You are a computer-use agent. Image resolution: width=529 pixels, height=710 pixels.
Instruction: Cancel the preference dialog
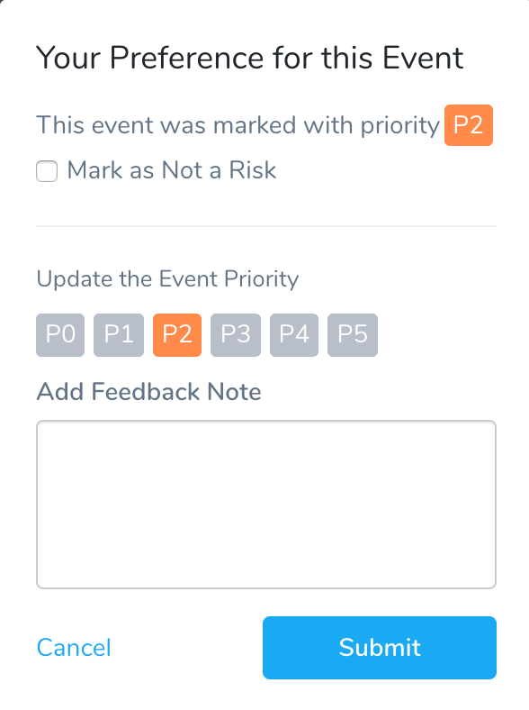(74, 648)
